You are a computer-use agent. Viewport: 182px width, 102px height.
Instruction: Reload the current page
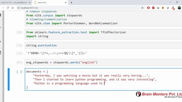(8, 8)
